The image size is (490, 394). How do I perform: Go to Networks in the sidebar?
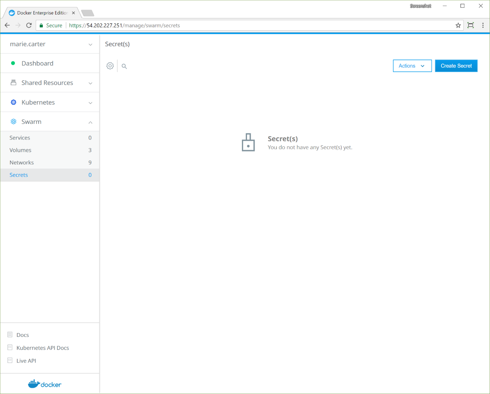[21, 163]
